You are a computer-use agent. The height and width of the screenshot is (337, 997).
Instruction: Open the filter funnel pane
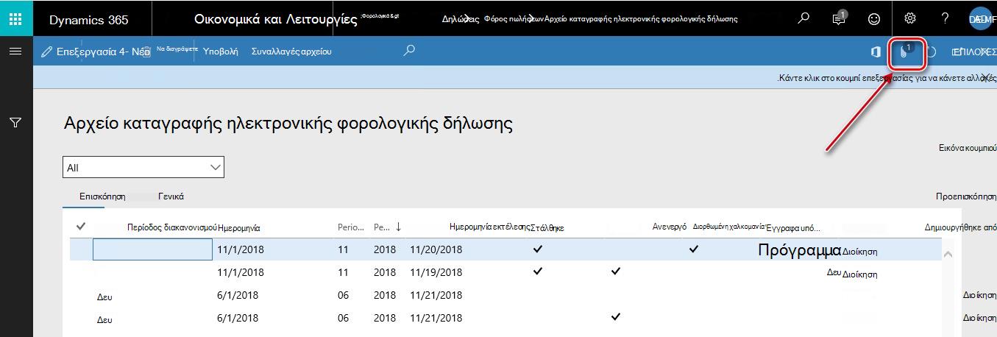click(15, 123)
